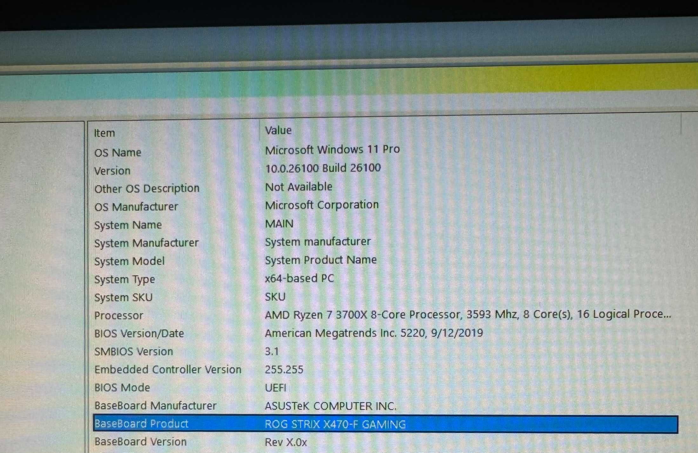Select the System Product Name value
Image resolution: width=698 pixels, height=453 pixels.
tap(321, 260)
